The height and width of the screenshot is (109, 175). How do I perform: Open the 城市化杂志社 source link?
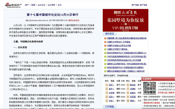point(74,20)
